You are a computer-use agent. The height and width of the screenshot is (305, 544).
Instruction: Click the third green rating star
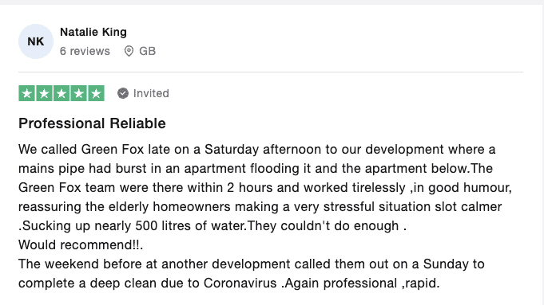click(x=62, y=93)
